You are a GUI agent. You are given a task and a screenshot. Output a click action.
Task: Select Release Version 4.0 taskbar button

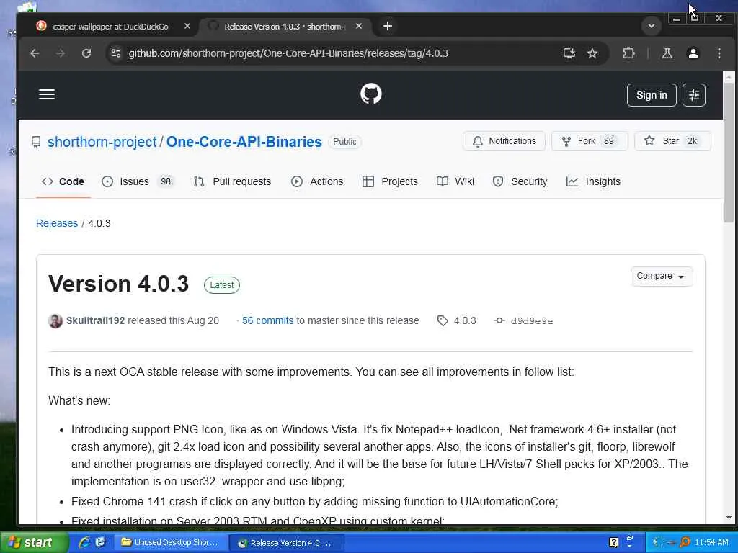285,543
